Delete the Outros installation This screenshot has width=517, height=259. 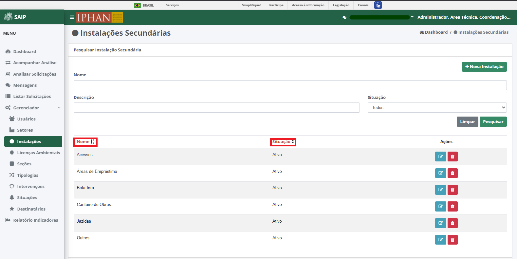coord(452,240)
